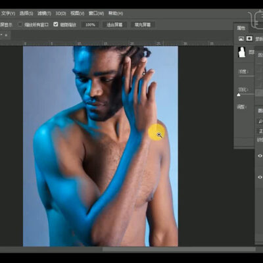Click the white silhouette mask thumbnail

click(x=241, y=53)
